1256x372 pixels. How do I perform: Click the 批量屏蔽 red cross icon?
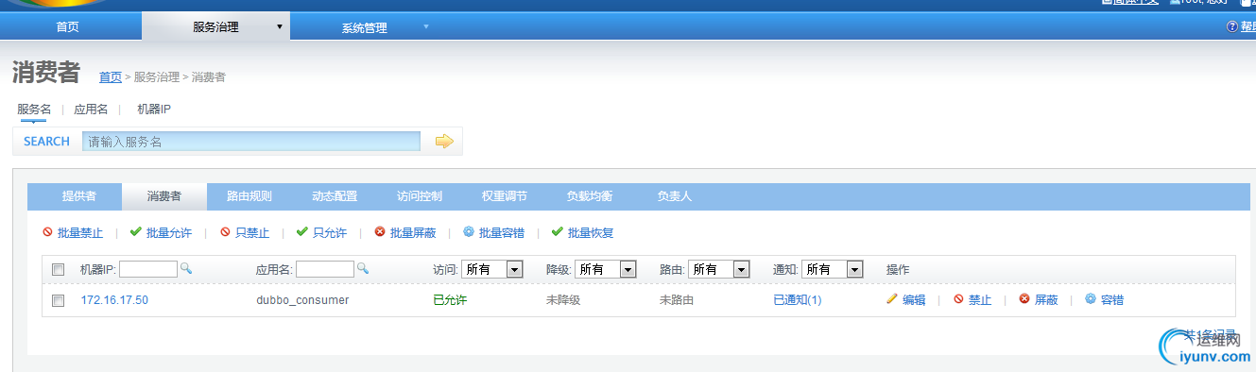pos(380,231)
